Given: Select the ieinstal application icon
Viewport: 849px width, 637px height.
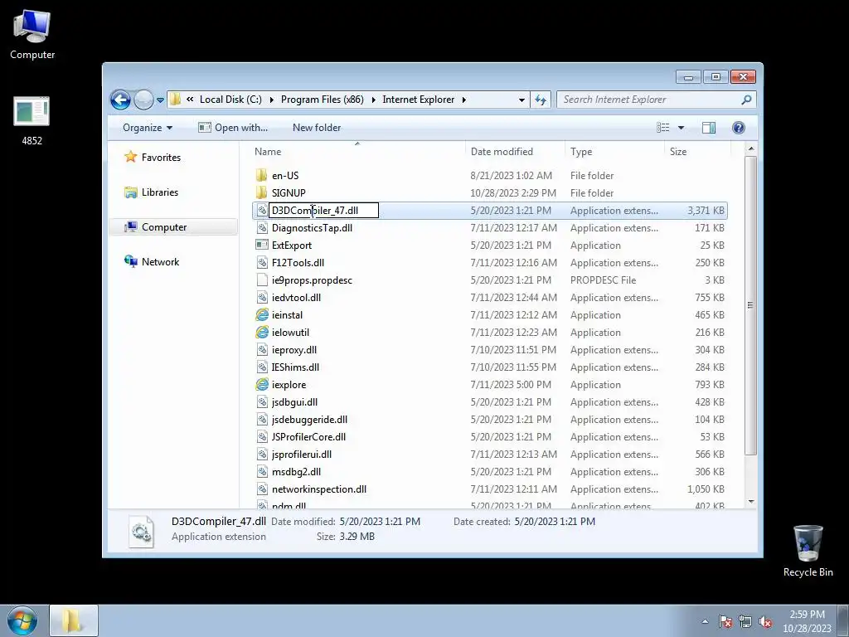Looking at the screenshot, I should (x=262, y=314).
